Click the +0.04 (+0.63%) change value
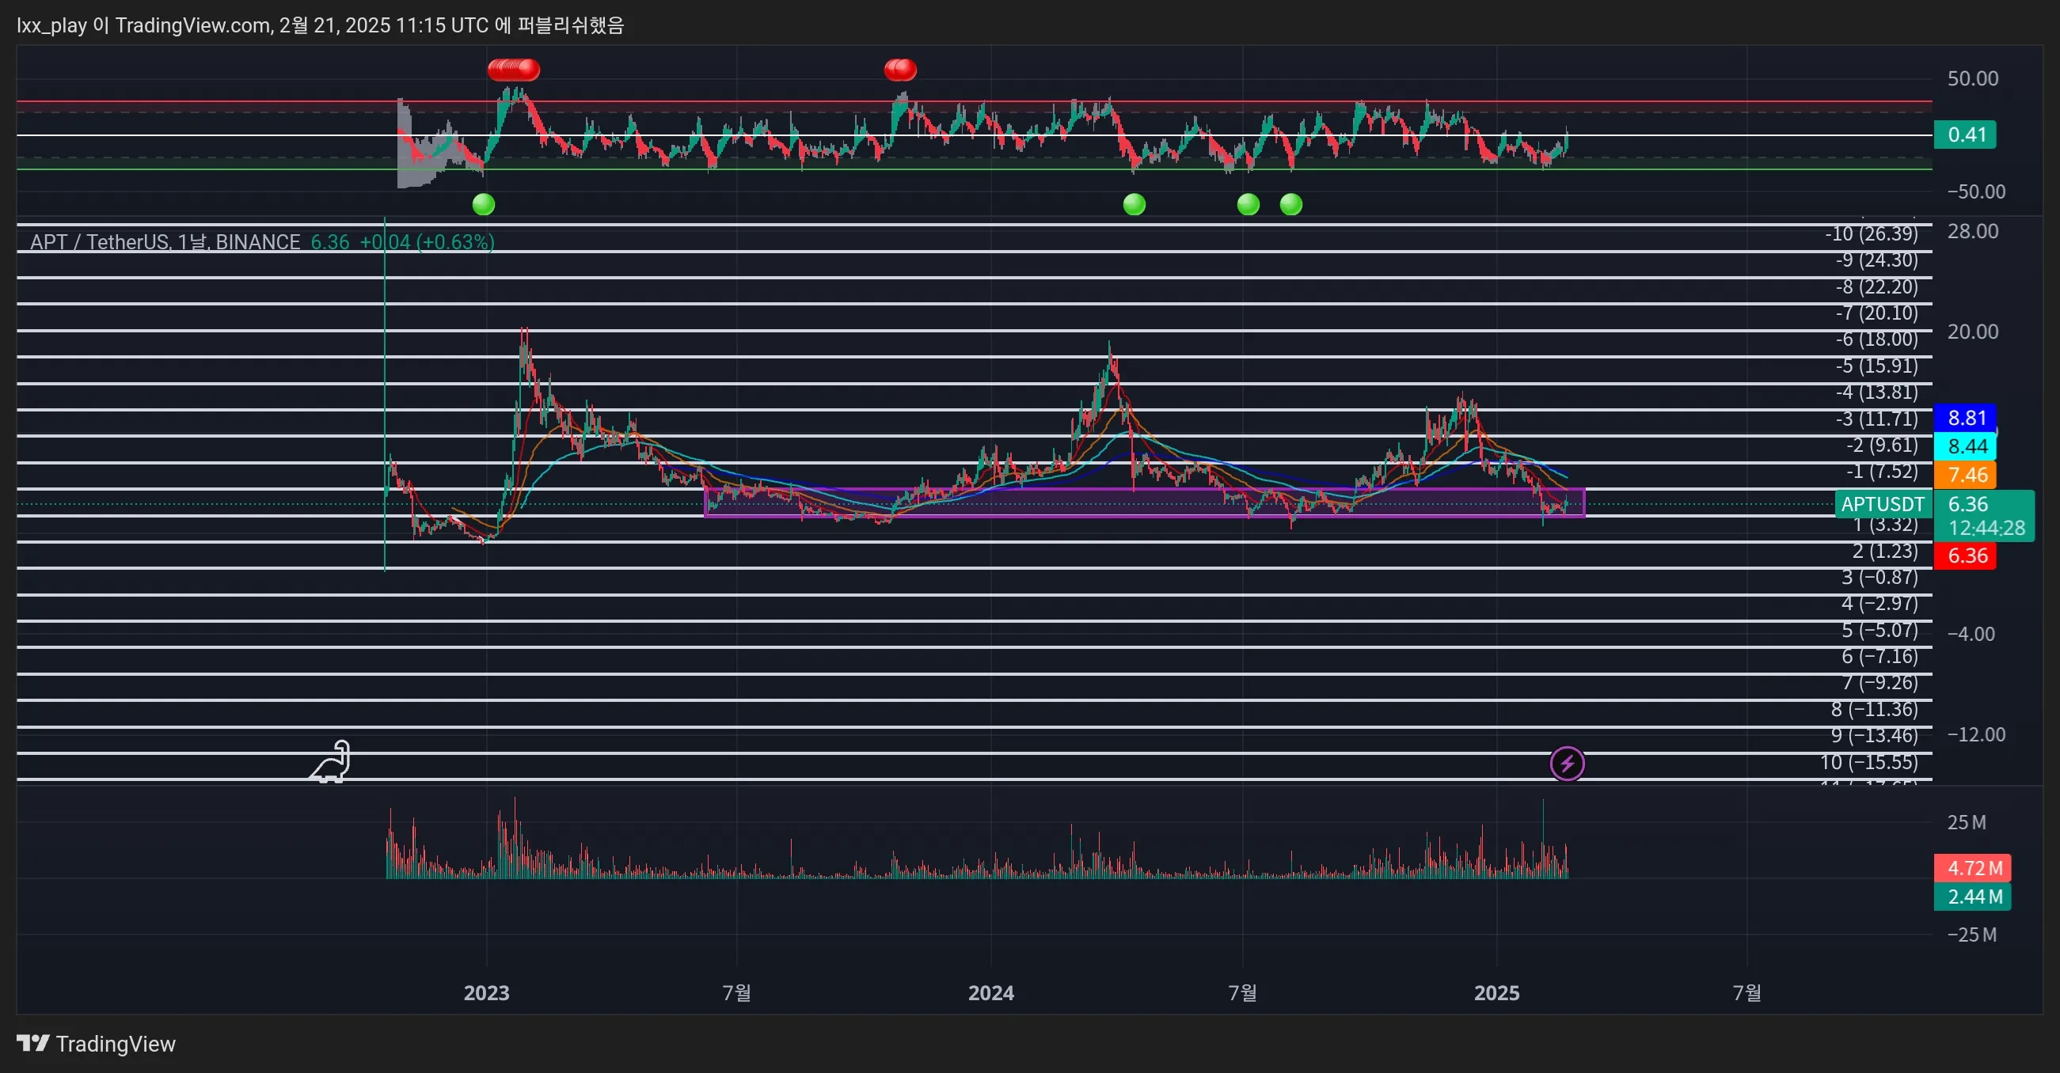 coord(427,241)
